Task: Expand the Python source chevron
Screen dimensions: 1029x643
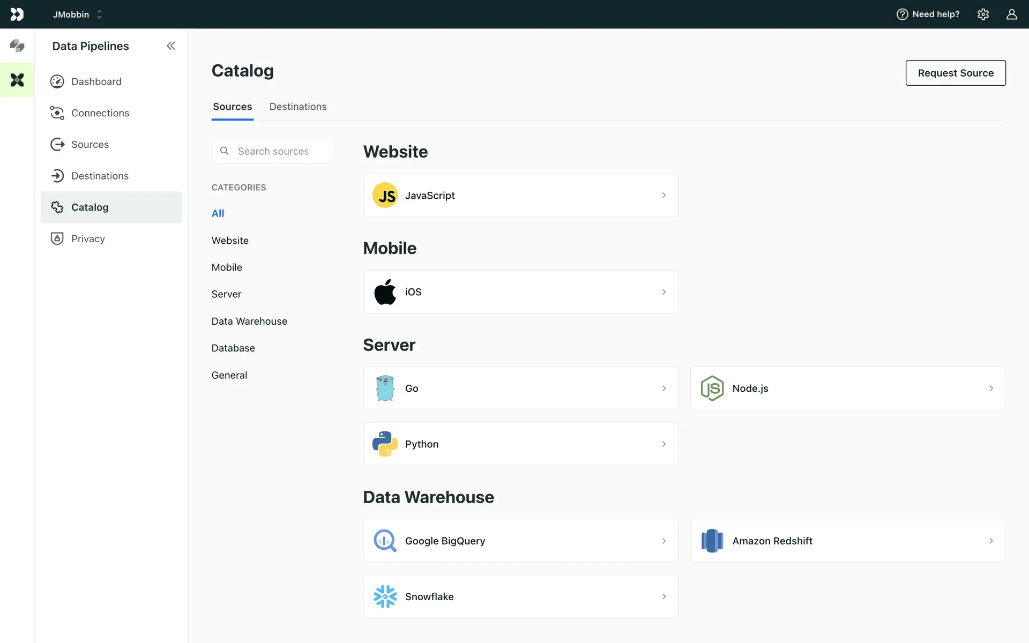Action: pos(663,444)
